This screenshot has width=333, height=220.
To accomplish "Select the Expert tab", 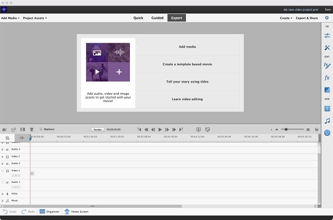I will tap(176, 18).
